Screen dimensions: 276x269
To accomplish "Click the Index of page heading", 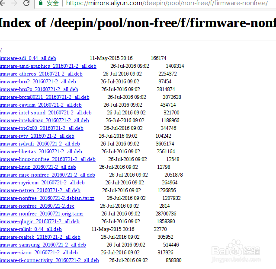I will point(138,23).
